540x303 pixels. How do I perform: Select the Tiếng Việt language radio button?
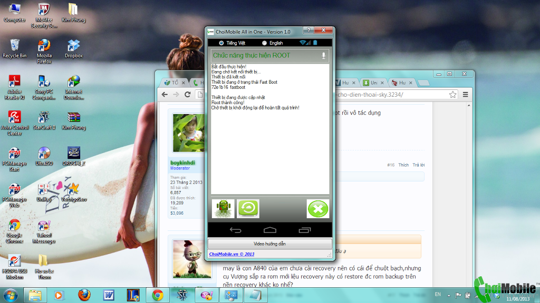pos(221,43)
